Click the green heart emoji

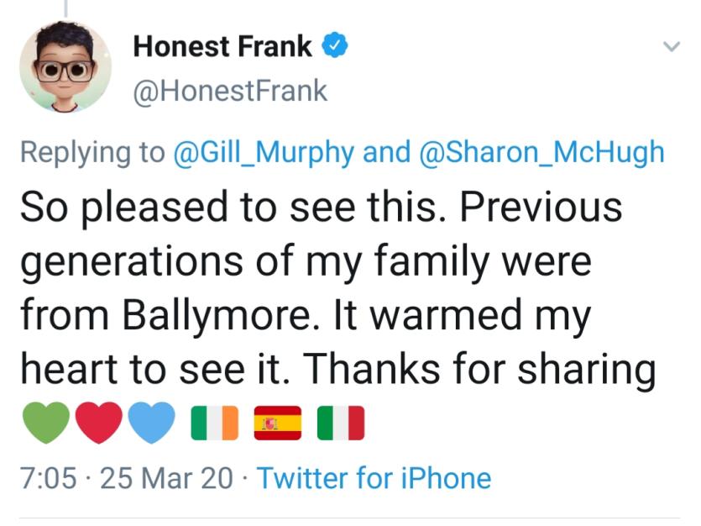46,423
